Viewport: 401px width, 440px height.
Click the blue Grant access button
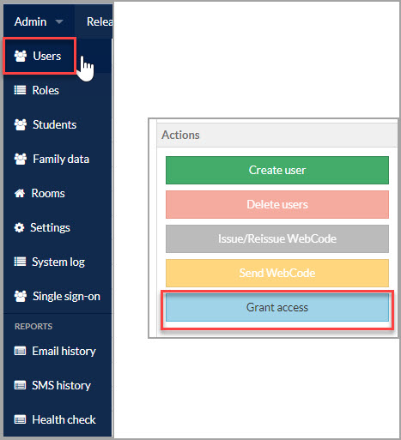(x=277, y=307)
